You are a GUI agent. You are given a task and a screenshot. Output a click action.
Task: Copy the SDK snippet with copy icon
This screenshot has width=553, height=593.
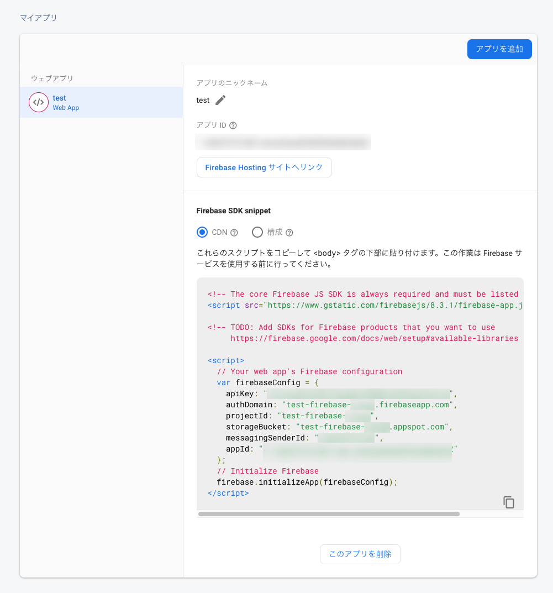coord(508,502)
